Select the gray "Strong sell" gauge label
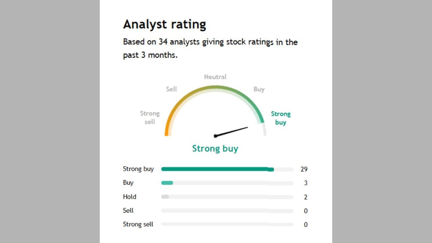This screenshot has width=432, height=243. 150,117
